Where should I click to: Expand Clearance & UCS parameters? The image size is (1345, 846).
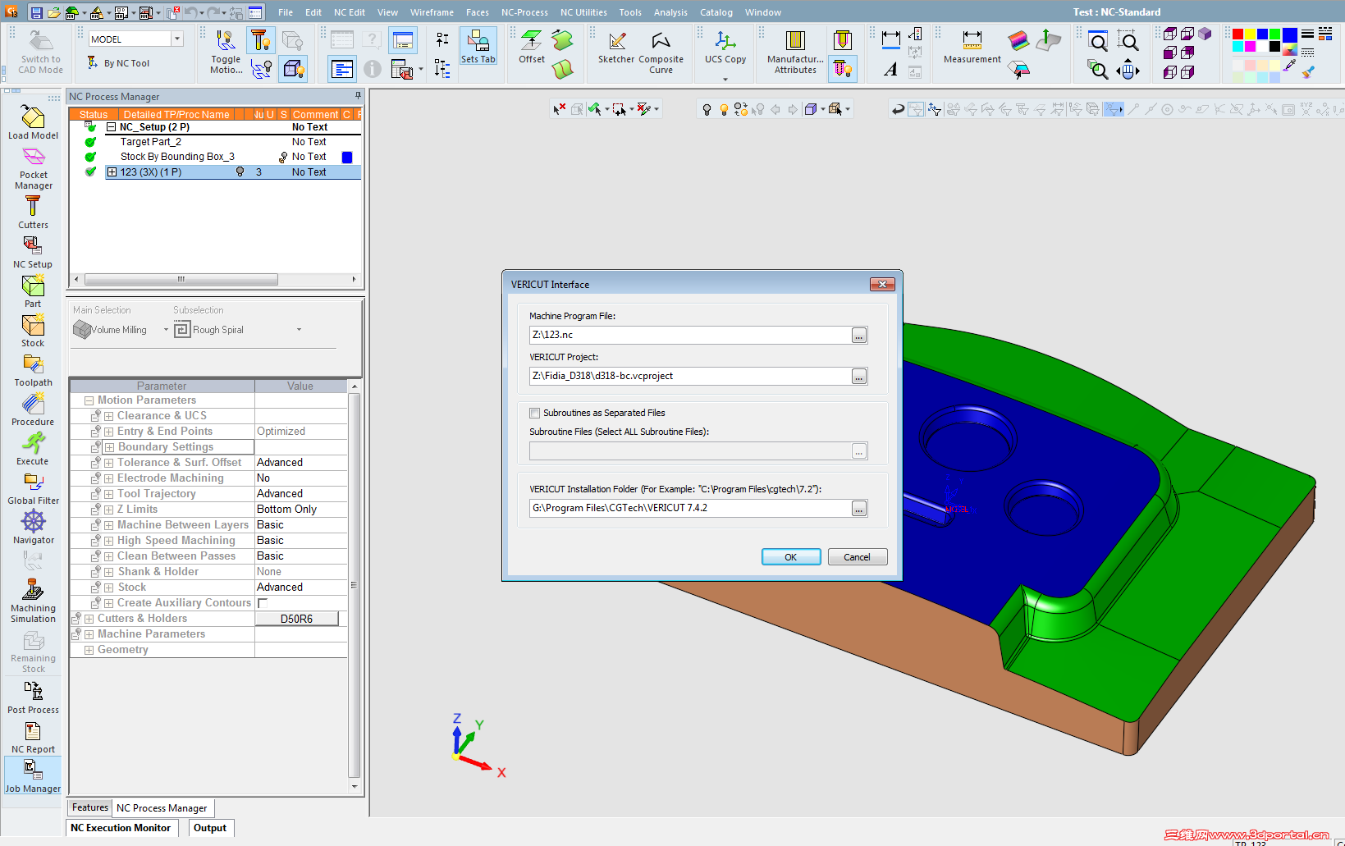pyautogui.click(x=108, y=416)
